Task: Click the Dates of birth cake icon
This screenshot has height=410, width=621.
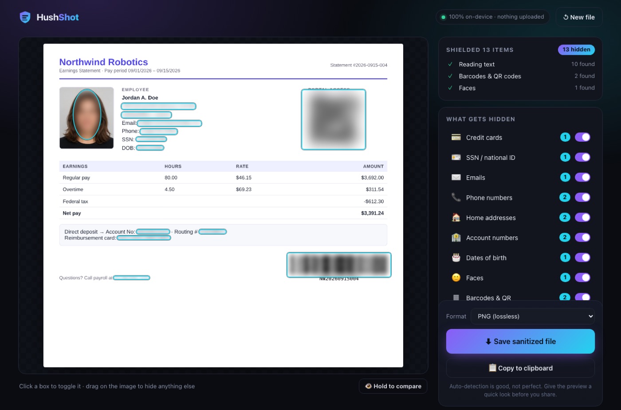Action: click(x=456, y=258)
